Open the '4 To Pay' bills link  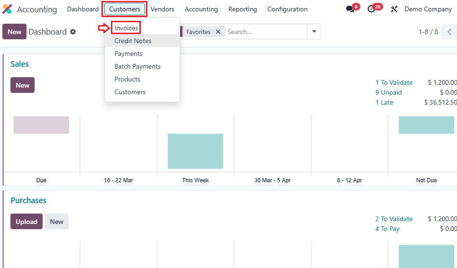[387, 229]
